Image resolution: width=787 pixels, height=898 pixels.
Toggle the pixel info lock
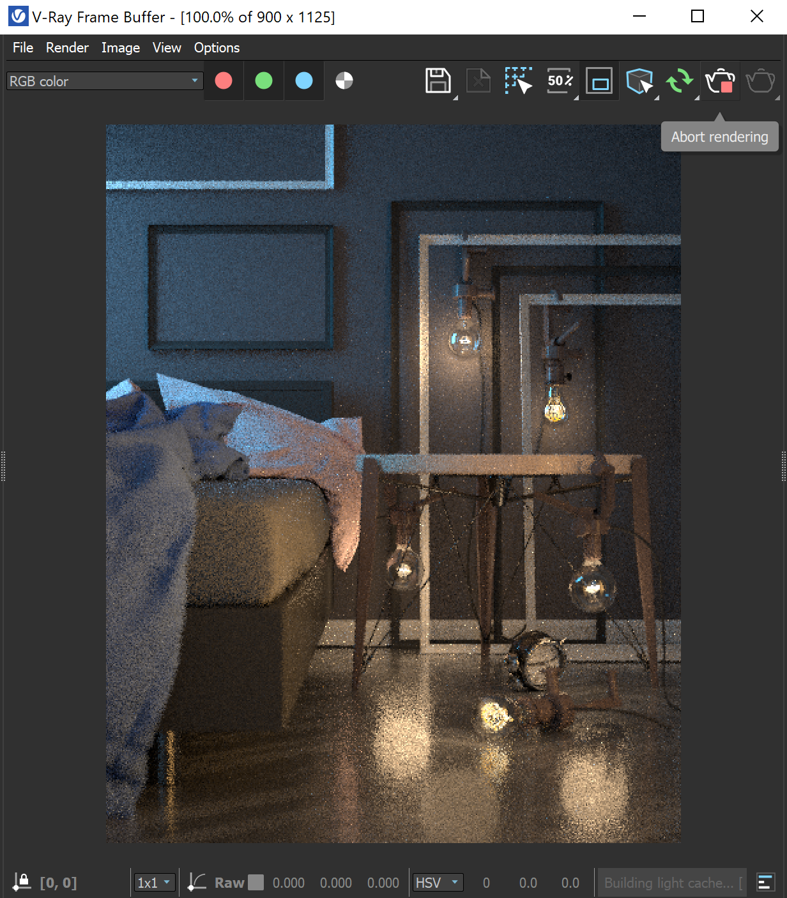[x=22, y=882]
